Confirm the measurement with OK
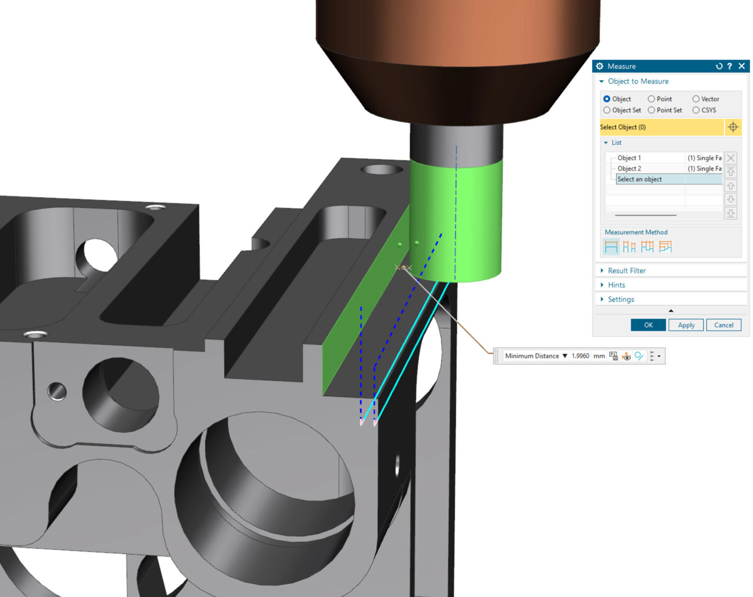This screenshot has height=597, width=753. click(648, 325)
